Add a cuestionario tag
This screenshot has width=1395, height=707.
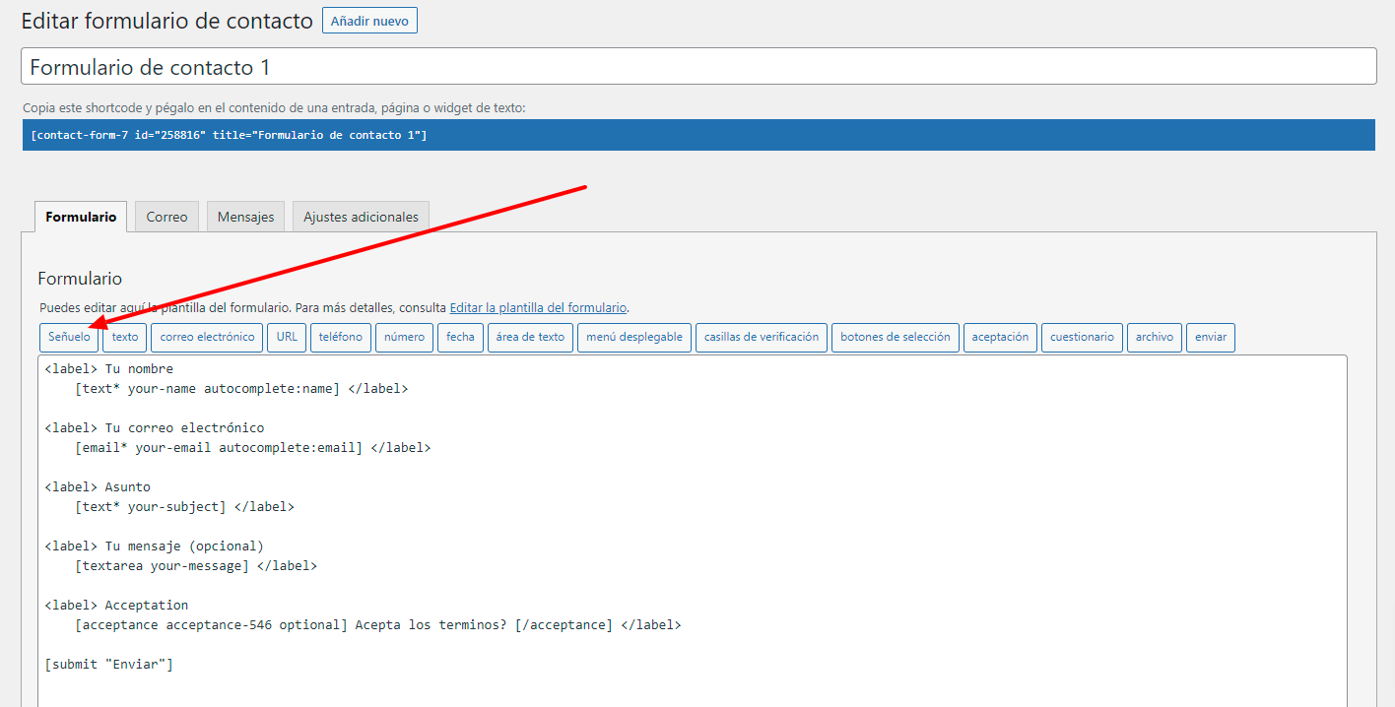(1082, 337)
